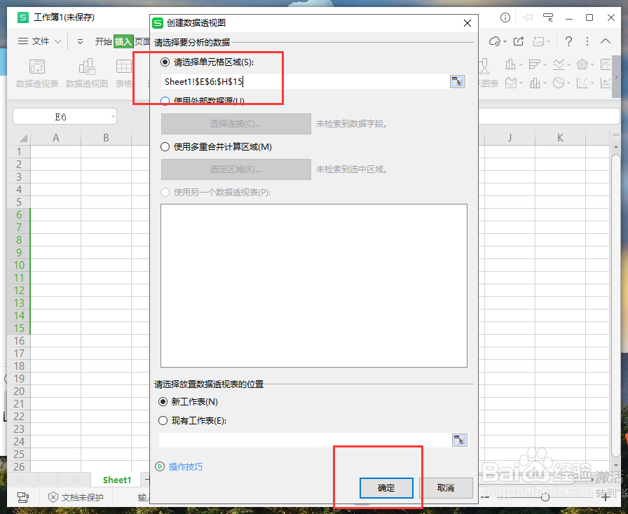The image size is (628, 514).
Task: Click the last sheet navigation arrow
Action: pyautogui.click(x=75, y=480)
